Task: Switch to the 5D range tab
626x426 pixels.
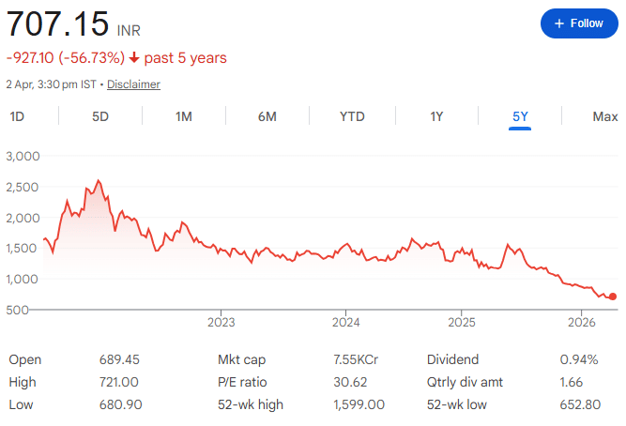Action: 100,116
